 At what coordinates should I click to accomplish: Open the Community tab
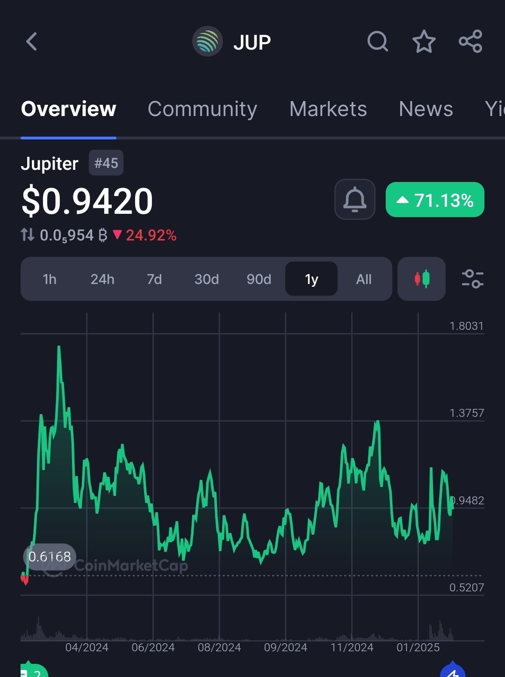click(202, 109)
